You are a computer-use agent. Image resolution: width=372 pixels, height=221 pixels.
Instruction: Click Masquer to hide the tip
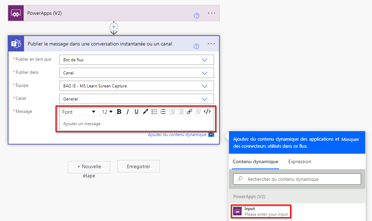coord(350,139)
